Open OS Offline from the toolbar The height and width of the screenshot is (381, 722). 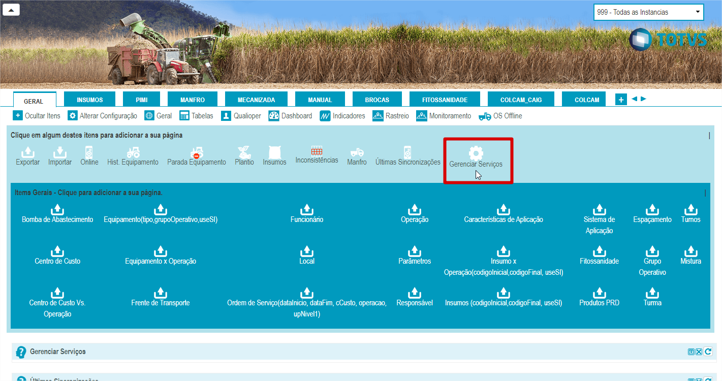(x=500, y=116)
